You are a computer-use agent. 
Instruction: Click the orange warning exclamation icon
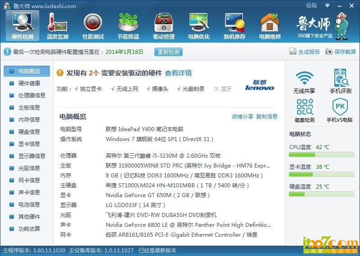60,73
